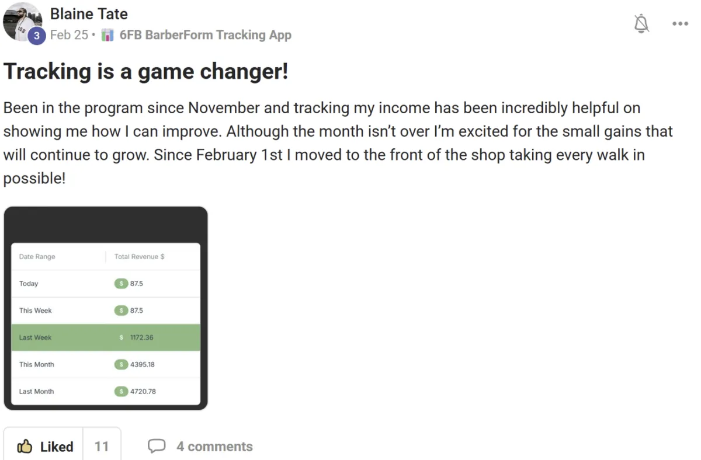Click the dollar icon beside Today revenue
This screenshot has height=460, width=701.
point(121,284)
